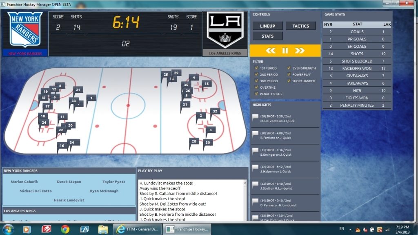The height and width of the screenshot is (235, 418).
Task: Toggle the Power Play filter checkbox
Action: click(x=289, y=75)
